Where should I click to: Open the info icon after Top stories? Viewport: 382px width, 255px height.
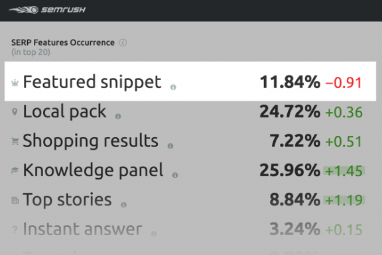[x=124, y=205]
